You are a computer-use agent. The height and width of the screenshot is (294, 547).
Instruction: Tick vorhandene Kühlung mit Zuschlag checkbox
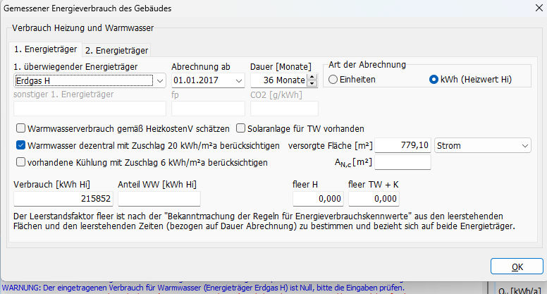(x=20, y=162)
